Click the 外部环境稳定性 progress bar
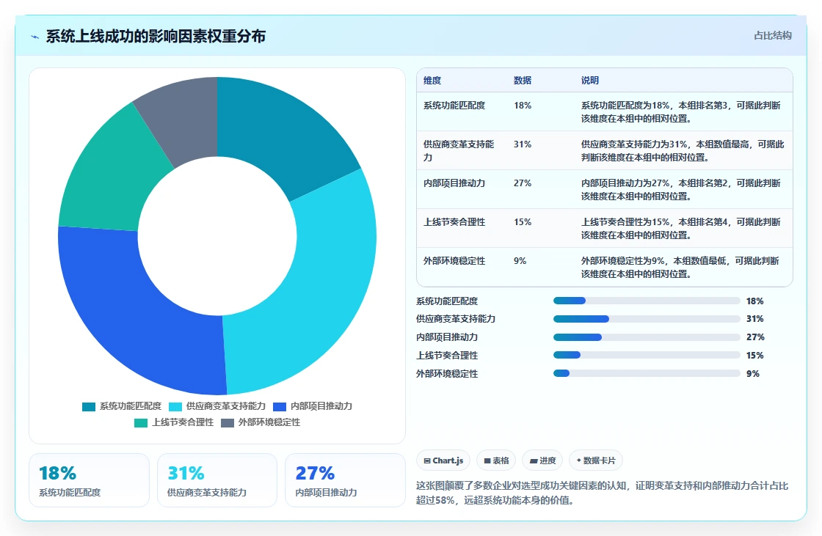The width and height of the screenshot is (822, 536). [647, 373]
